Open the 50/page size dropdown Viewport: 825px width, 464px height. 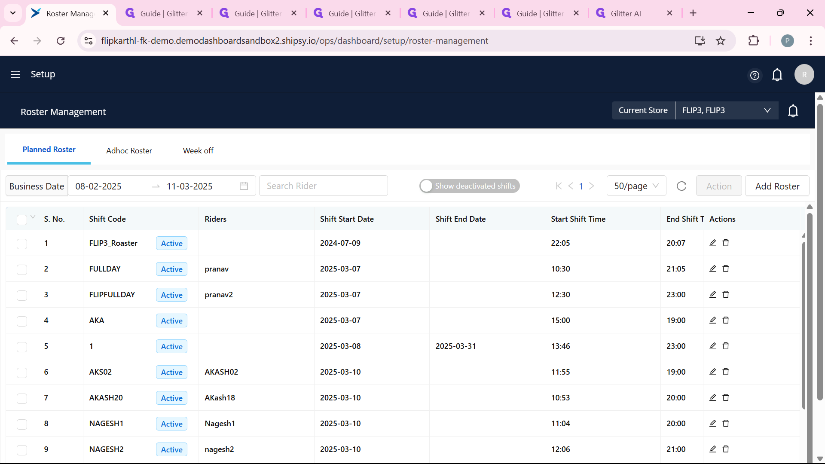click(x=636, y=186)
